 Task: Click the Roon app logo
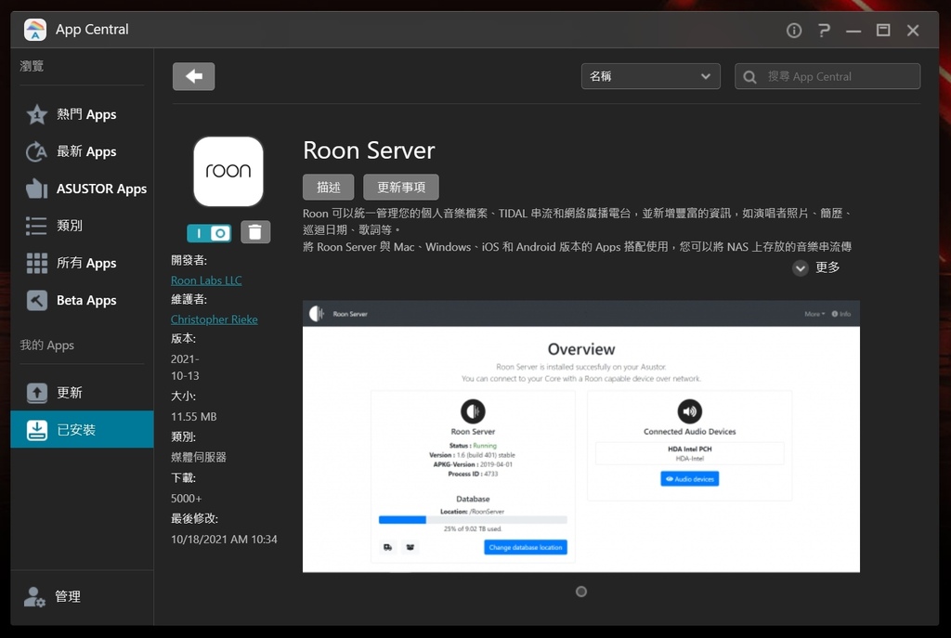pyautogui.click(x=228, y=171)
